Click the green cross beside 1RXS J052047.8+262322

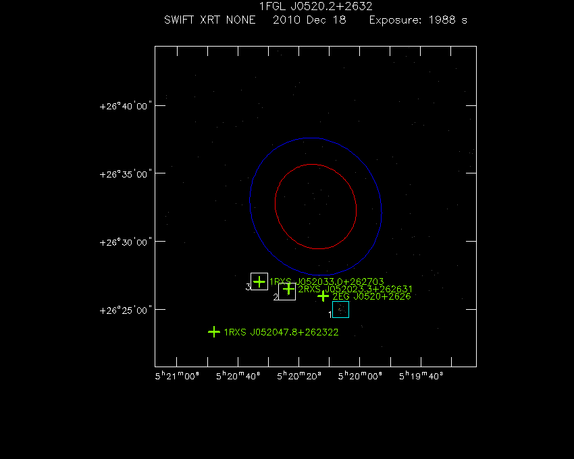[214, 332]
